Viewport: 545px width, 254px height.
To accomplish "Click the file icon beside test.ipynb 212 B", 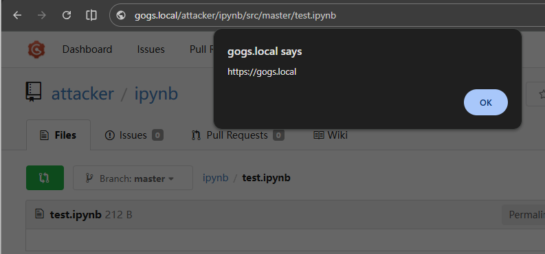I will [40, 213].
